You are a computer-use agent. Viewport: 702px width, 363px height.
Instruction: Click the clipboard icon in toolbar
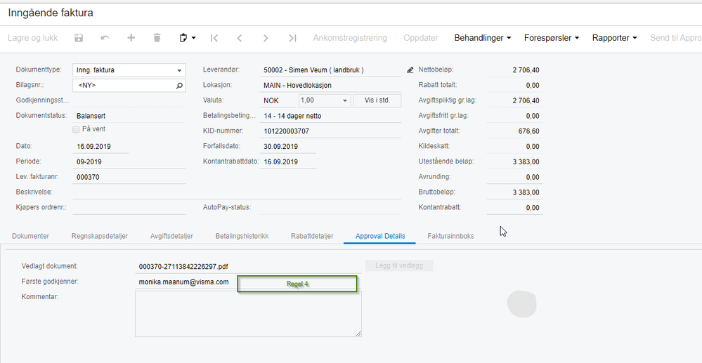183,38
